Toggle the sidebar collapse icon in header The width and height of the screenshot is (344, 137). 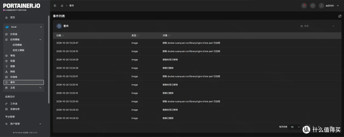pyautogui.click(x=55, y=6)
